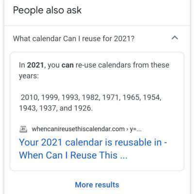Click the "y=..." breadcrumb after the URL
Screen dimensions: 194x194
(136, 129)
